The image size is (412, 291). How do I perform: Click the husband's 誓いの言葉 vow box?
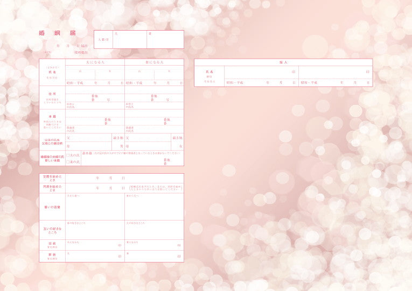(95, 208)
